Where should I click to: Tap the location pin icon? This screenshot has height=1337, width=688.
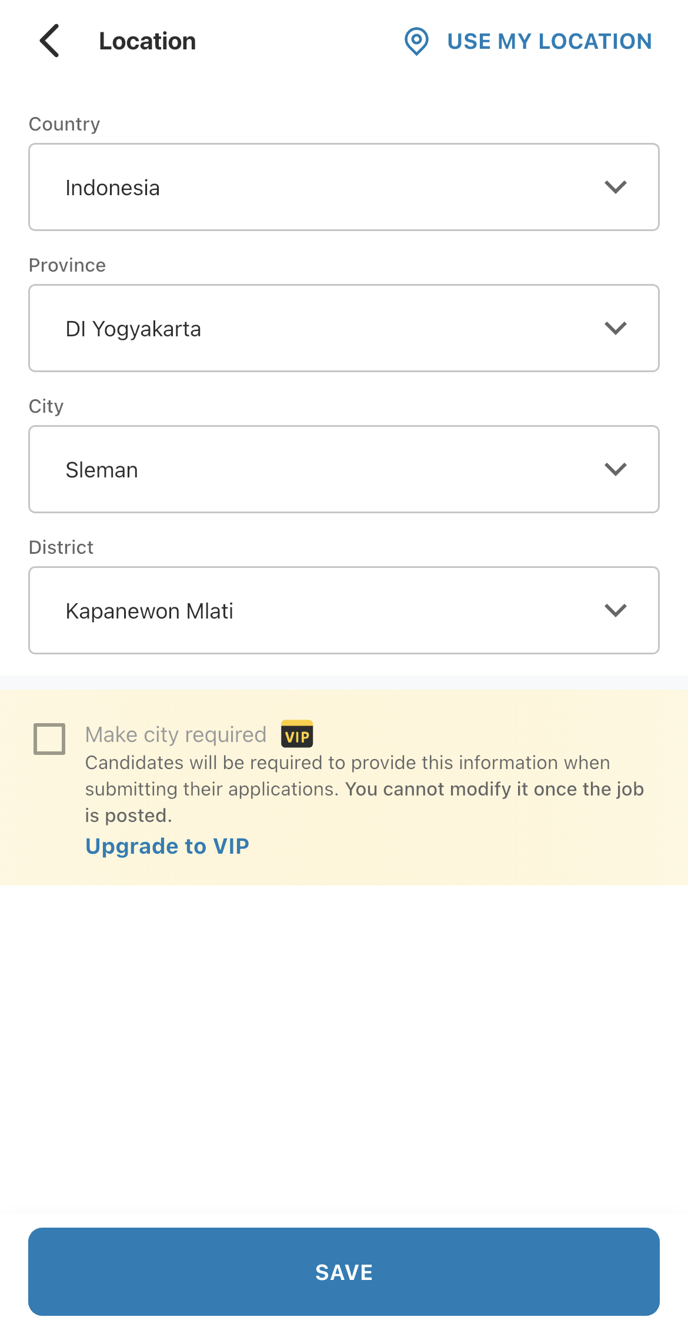(416, 41)
